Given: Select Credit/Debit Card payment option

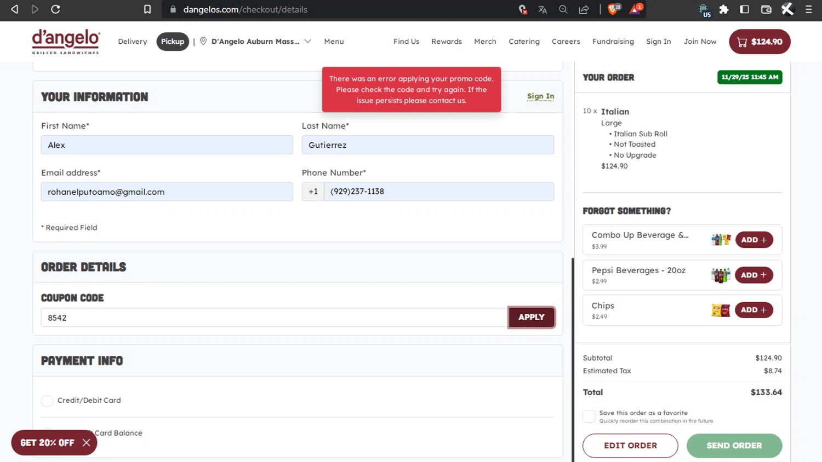Looking at the screenshot, I should pos(47,401).
